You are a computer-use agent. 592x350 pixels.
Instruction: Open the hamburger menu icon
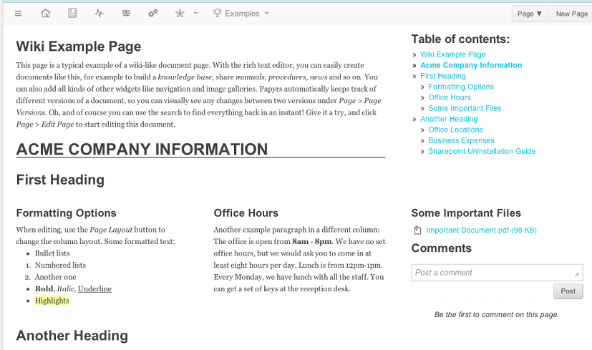pyautogui.click(x=18, y=14)
